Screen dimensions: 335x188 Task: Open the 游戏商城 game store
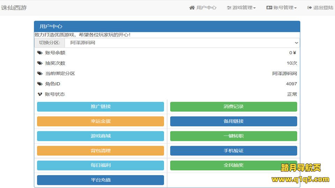click(100, 136)
